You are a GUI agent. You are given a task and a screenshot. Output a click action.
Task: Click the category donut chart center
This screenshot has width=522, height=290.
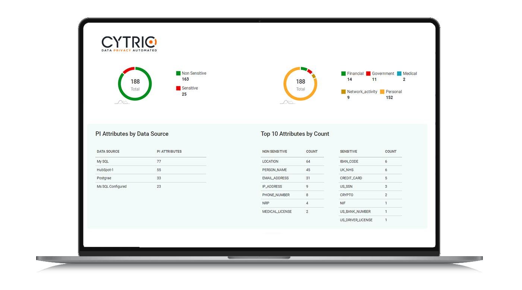(x=300, y=84)
